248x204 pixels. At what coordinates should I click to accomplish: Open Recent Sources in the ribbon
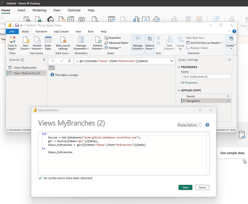coord(37,43)
